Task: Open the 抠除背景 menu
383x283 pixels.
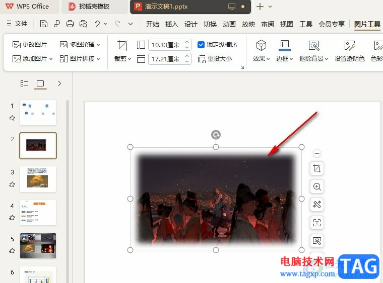Action: tap(313, 51)
